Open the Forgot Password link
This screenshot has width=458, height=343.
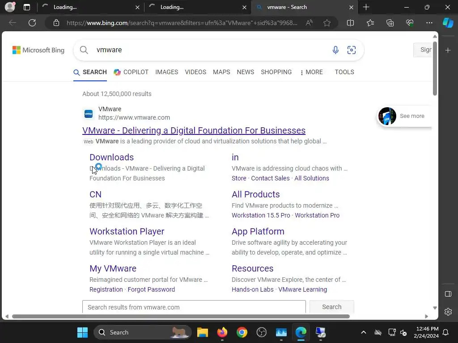151,289
